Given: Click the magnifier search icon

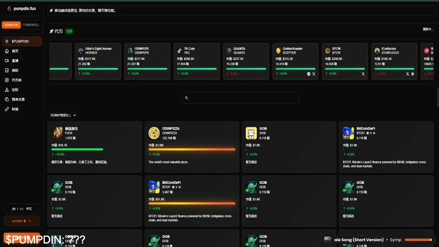Looking at the screenshot, I should click(x=187, y=98).
